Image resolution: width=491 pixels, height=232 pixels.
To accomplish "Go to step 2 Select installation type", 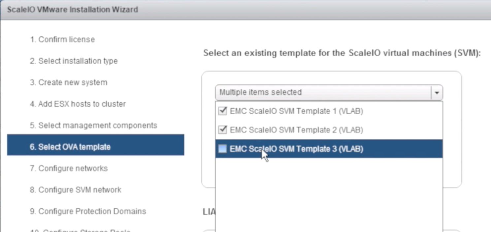I will coord(74,61).
